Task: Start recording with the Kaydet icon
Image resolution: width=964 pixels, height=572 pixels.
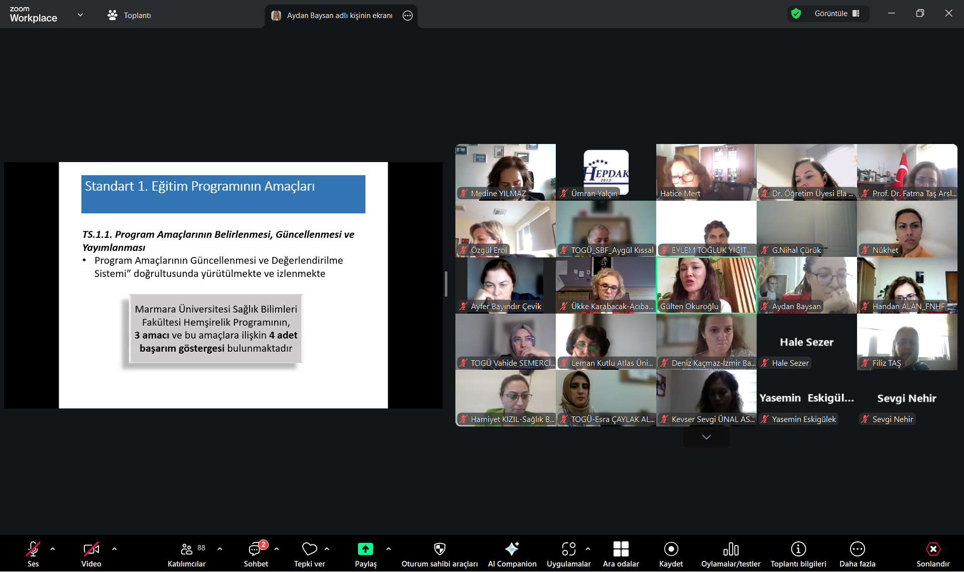Action: click(671, 549)
